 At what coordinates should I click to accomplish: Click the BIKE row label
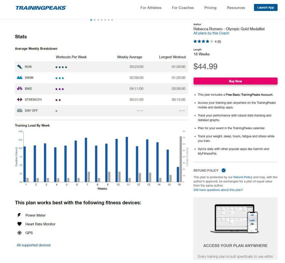click(28, 89)
